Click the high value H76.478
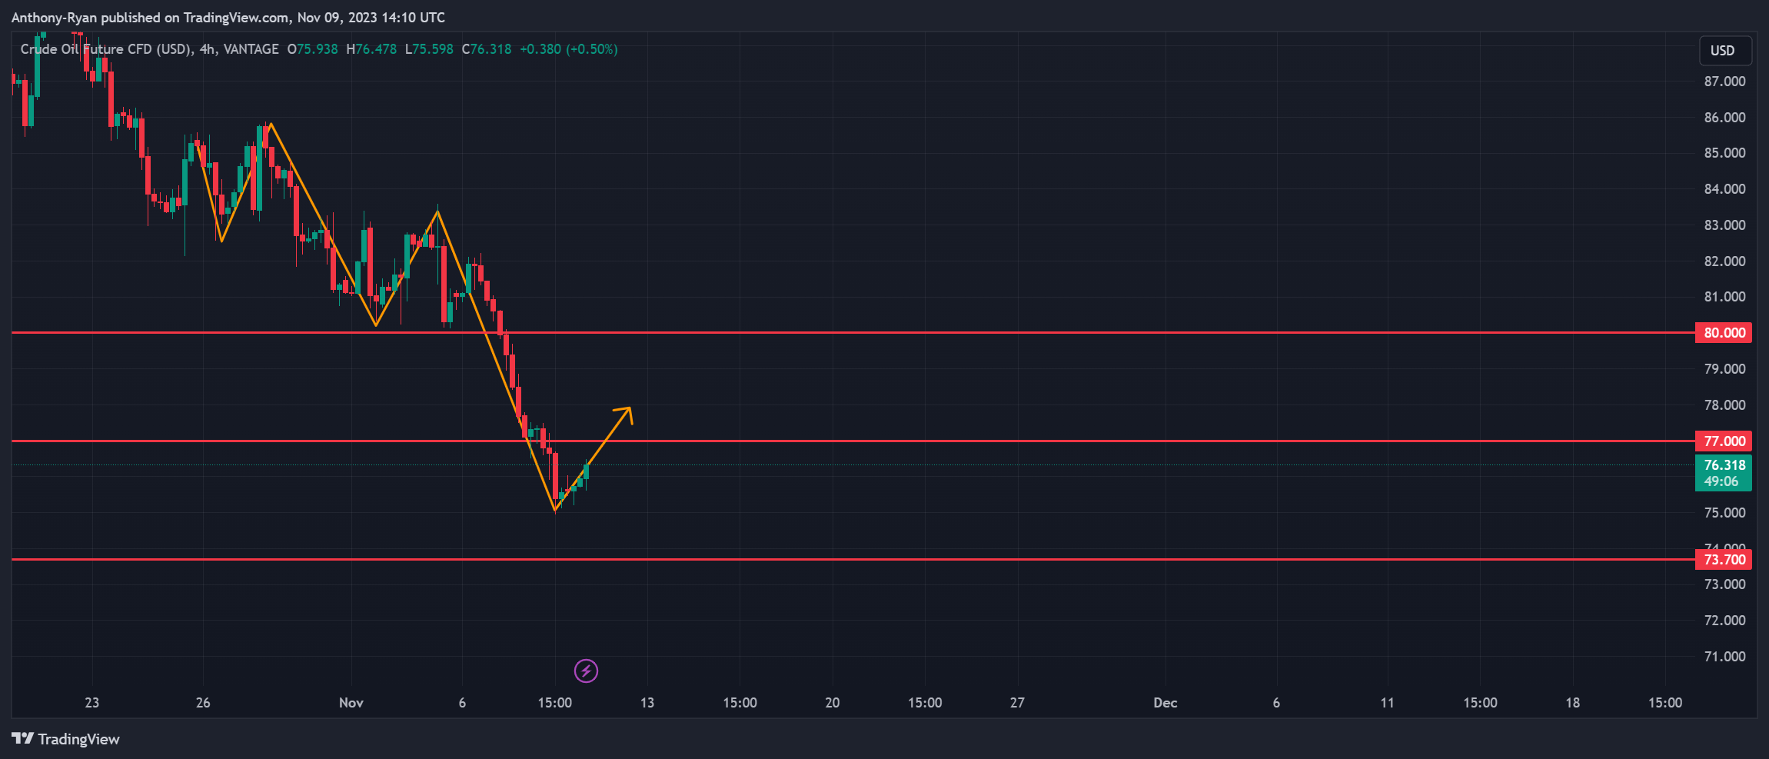1769x759 pixels. pyautogui.click(x=371, y=49)
